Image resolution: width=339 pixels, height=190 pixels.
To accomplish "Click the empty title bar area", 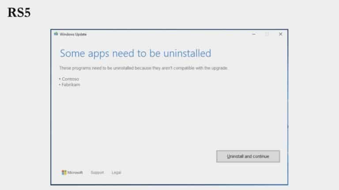I will tap(168, 34).
